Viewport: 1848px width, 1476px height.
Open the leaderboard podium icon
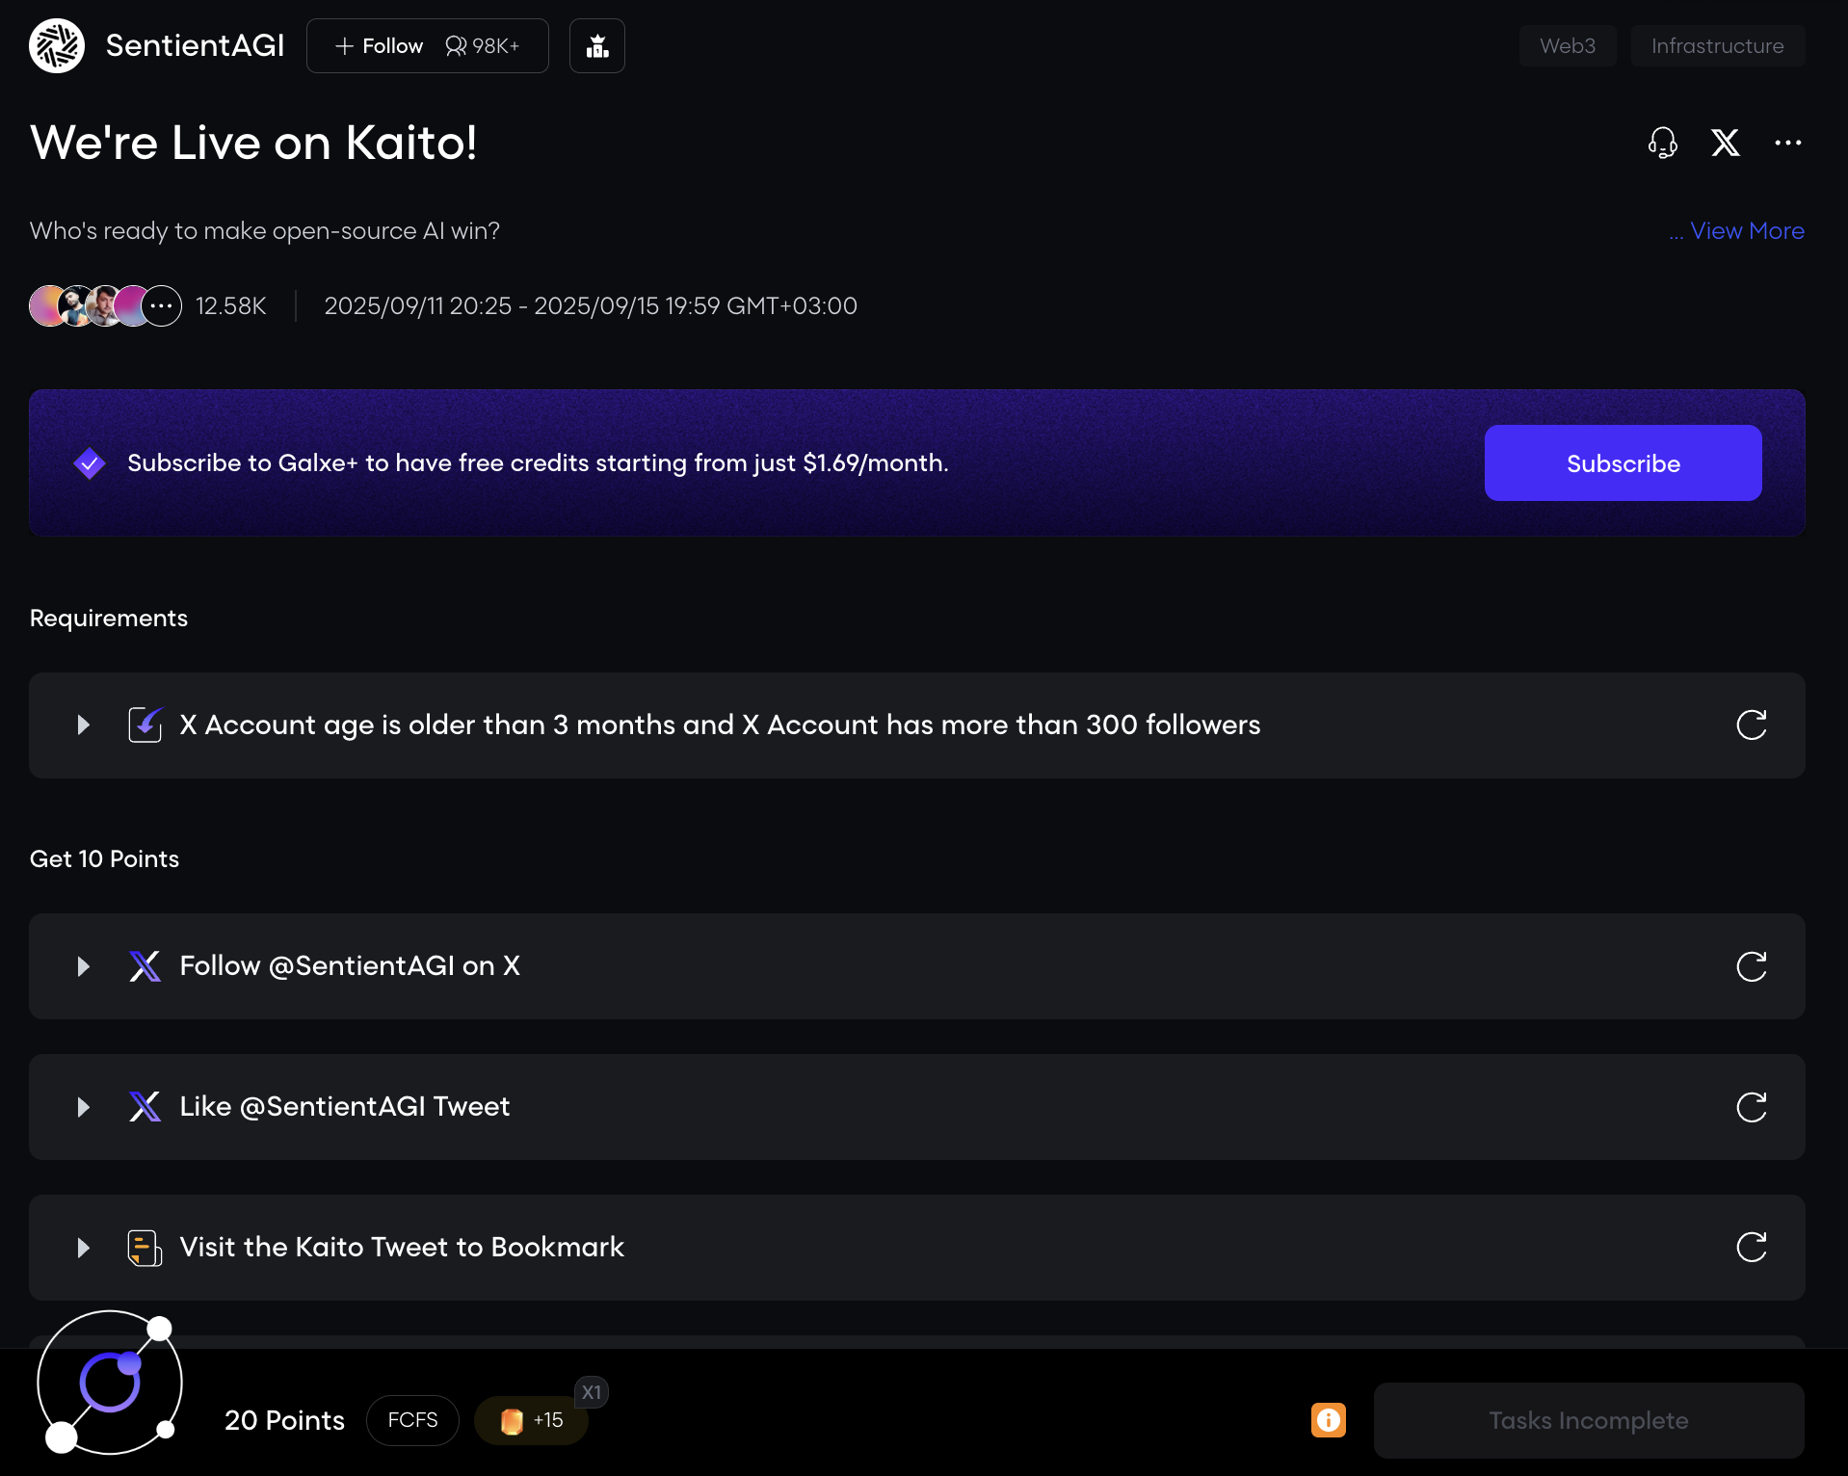[x=597, y=46]
